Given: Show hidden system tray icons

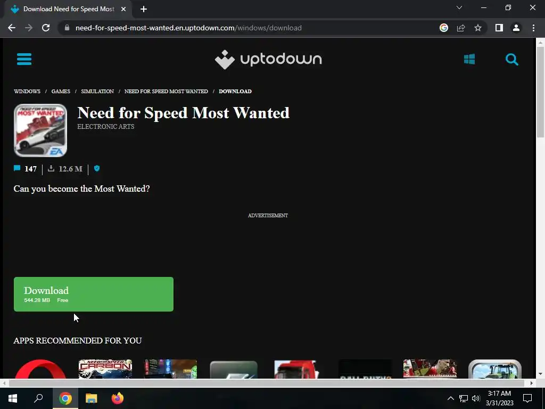Looking at the screenshot, I should pyautogui.click(x=450, y=398).
